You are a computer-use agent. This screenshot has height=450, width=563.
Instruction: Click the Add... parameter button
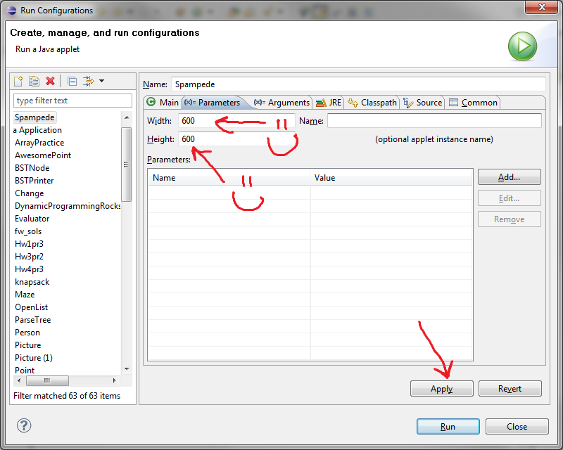[x=509, y=177]
